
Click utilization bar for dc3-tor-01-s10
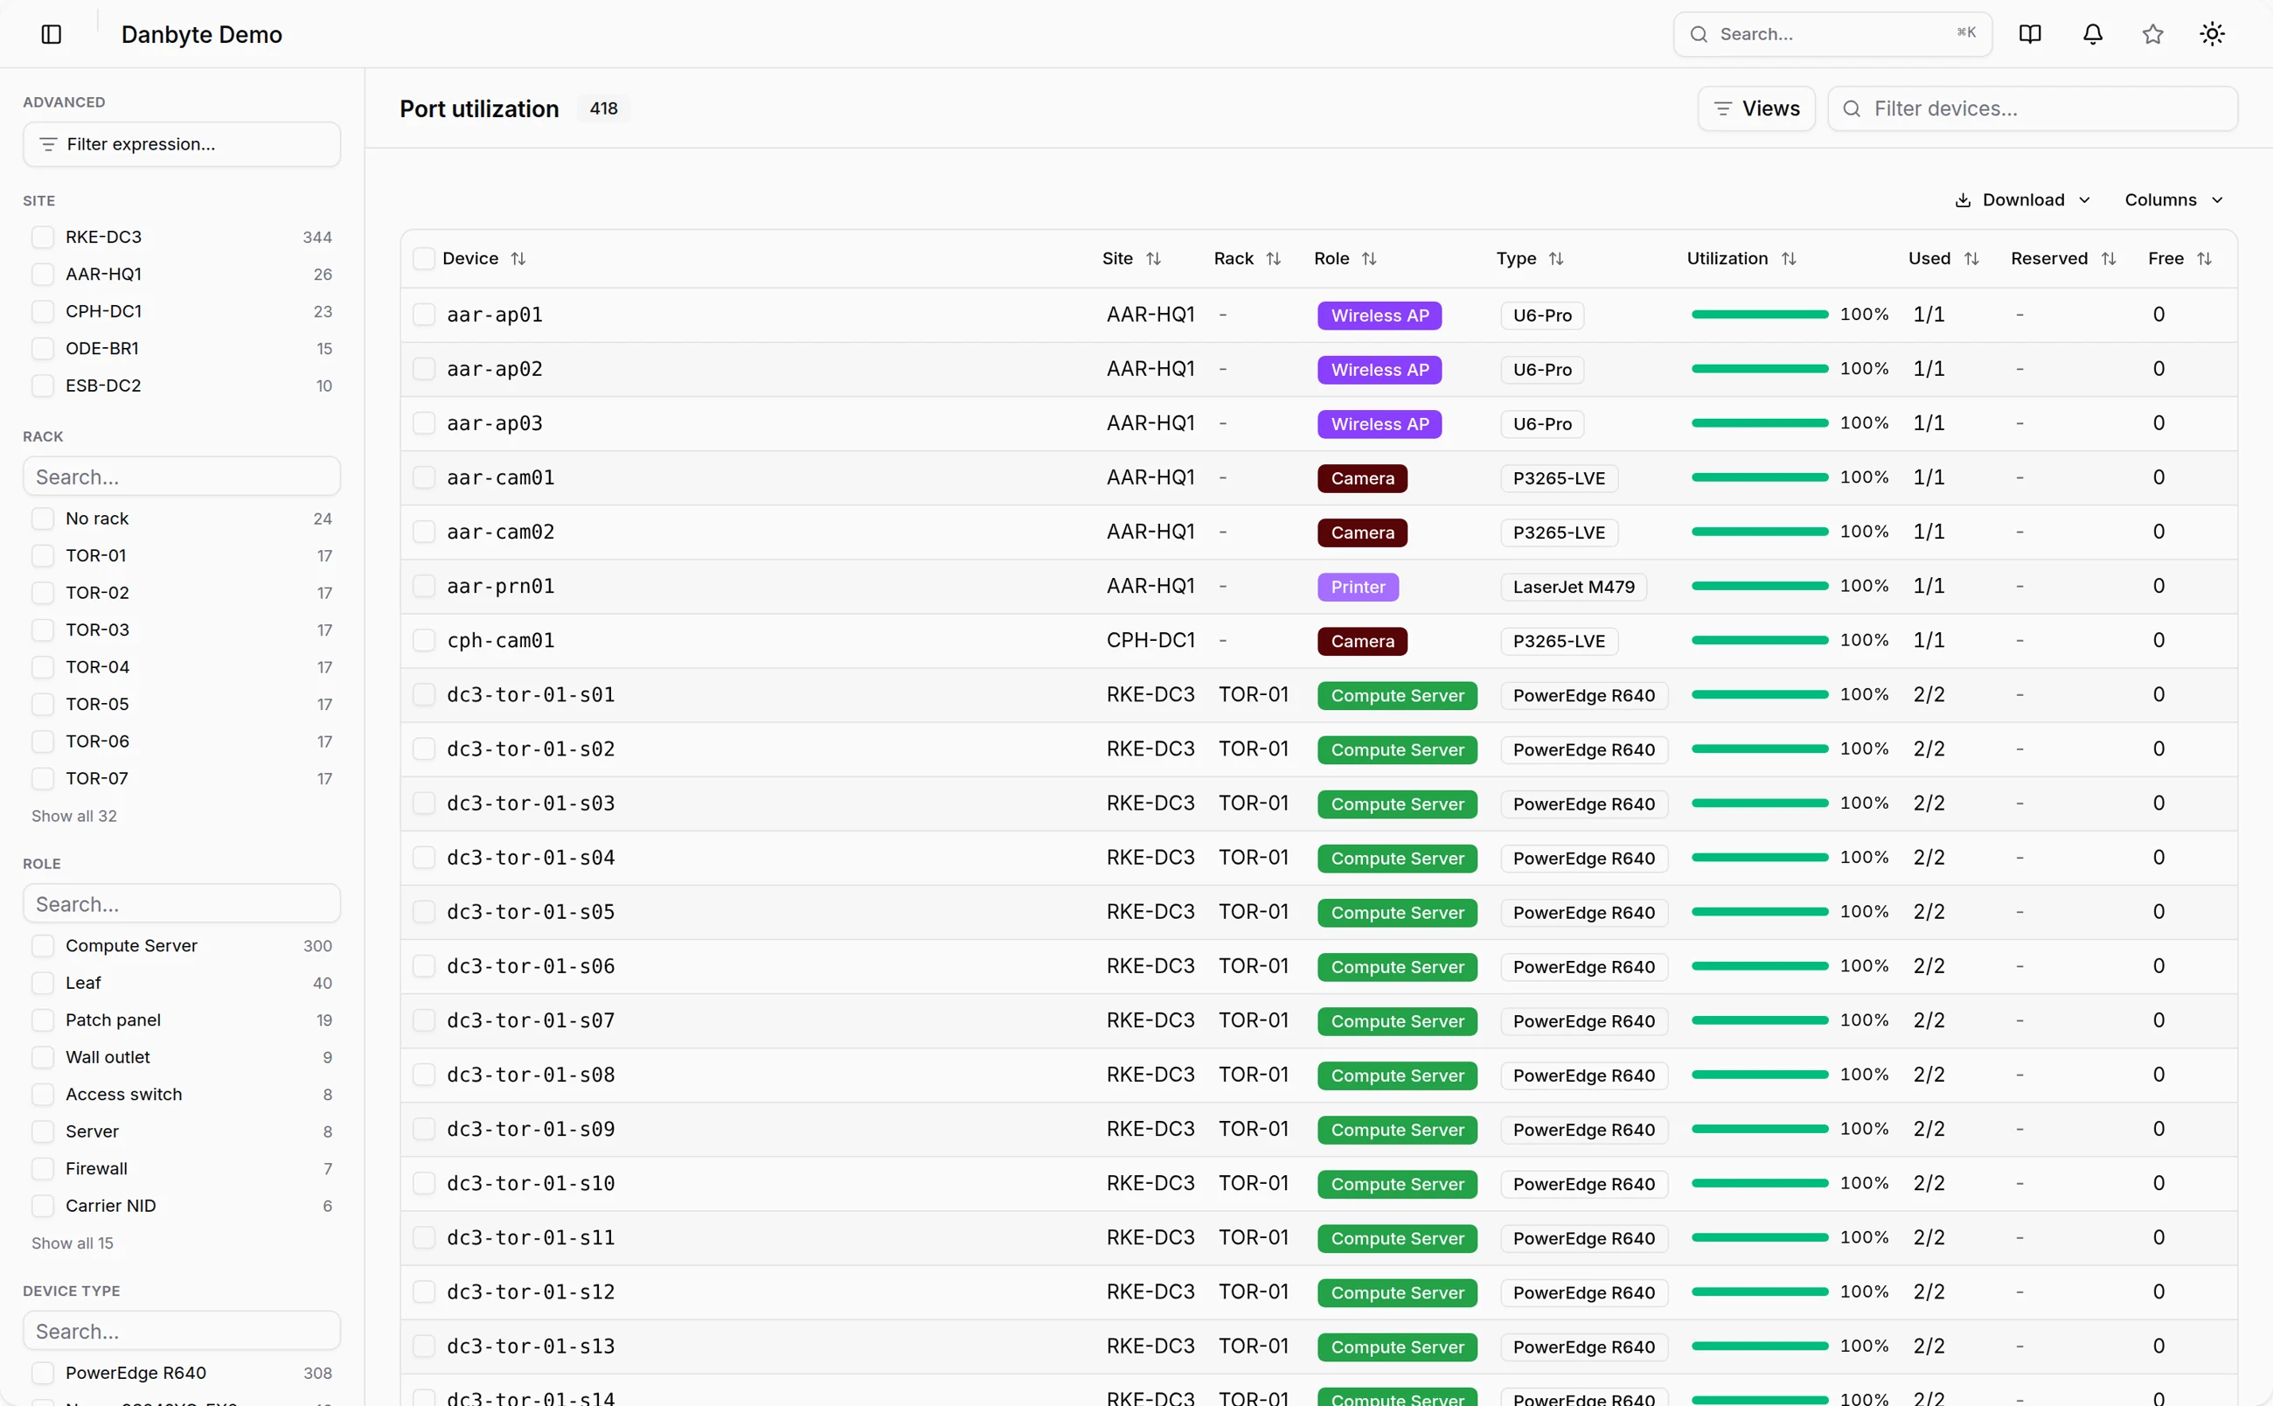tap(1759, 1184)
